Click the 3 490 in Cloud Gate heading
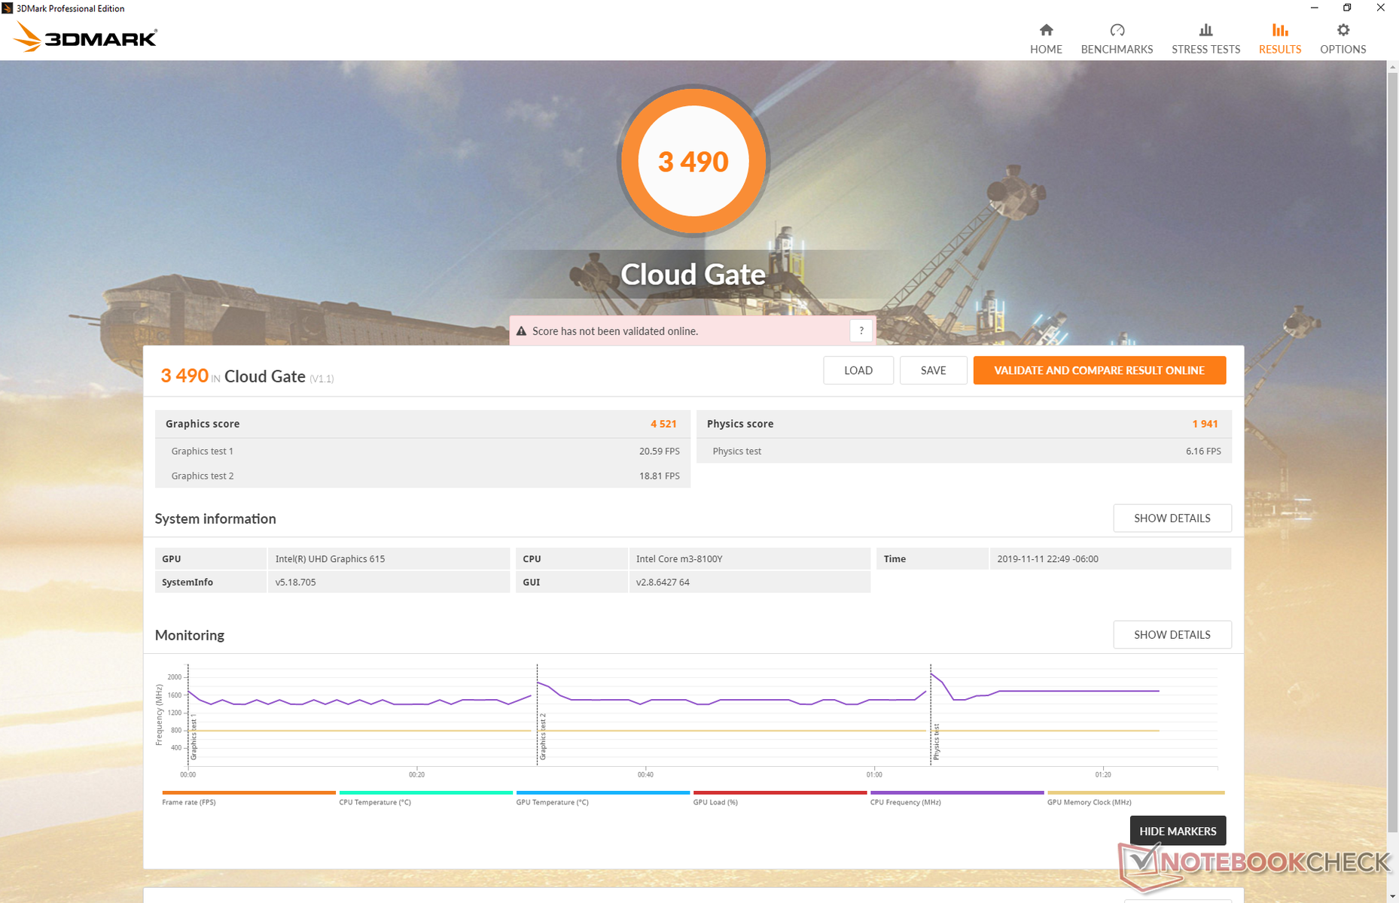This screenshot has height=903, width=1399. click(184, 375)
